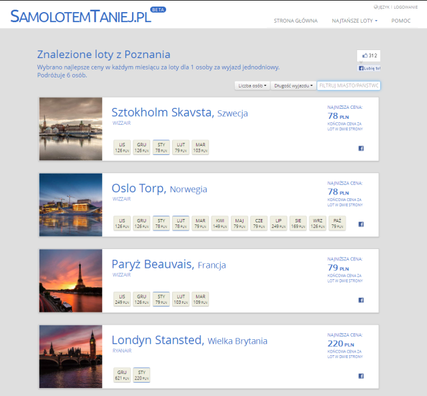Click the SamolotemTaniej.pl logo
This screenshot has height=396, width=427.
(88, 16)
